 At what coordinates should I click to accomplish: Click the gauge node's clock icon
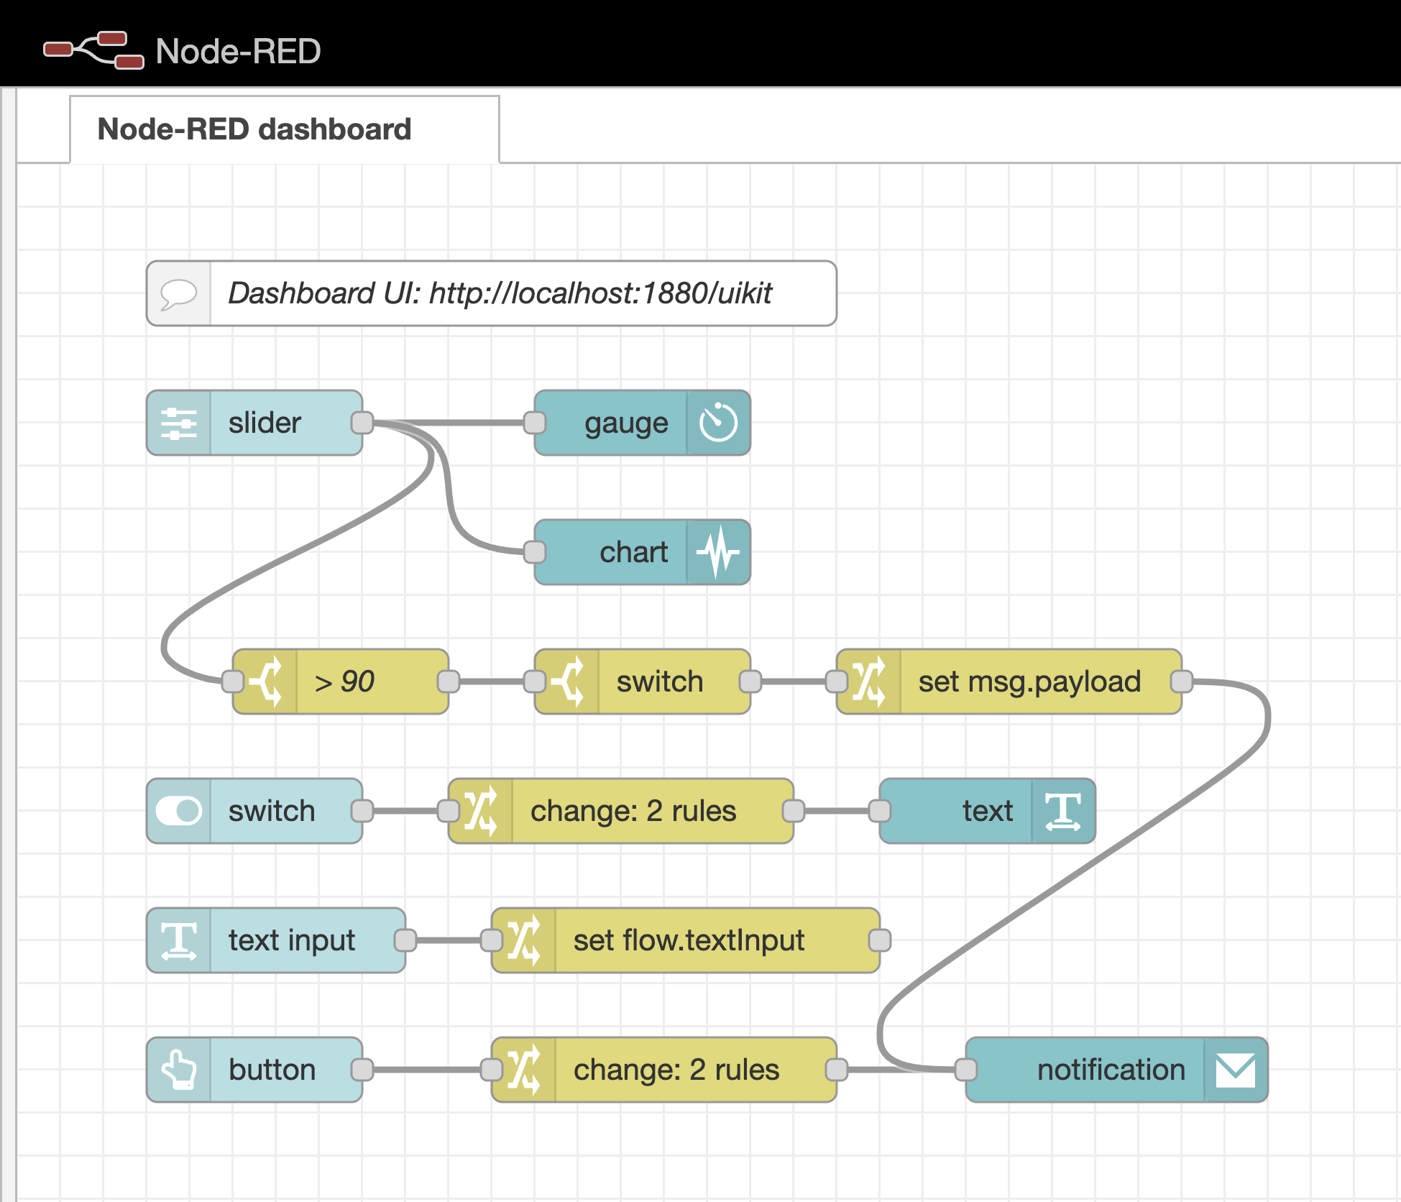pyautogui.click(x=719, y=423)
